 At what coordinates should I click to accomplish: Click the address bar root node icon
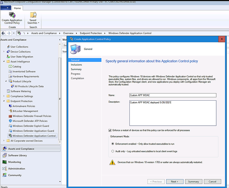[x=19, y=33]
